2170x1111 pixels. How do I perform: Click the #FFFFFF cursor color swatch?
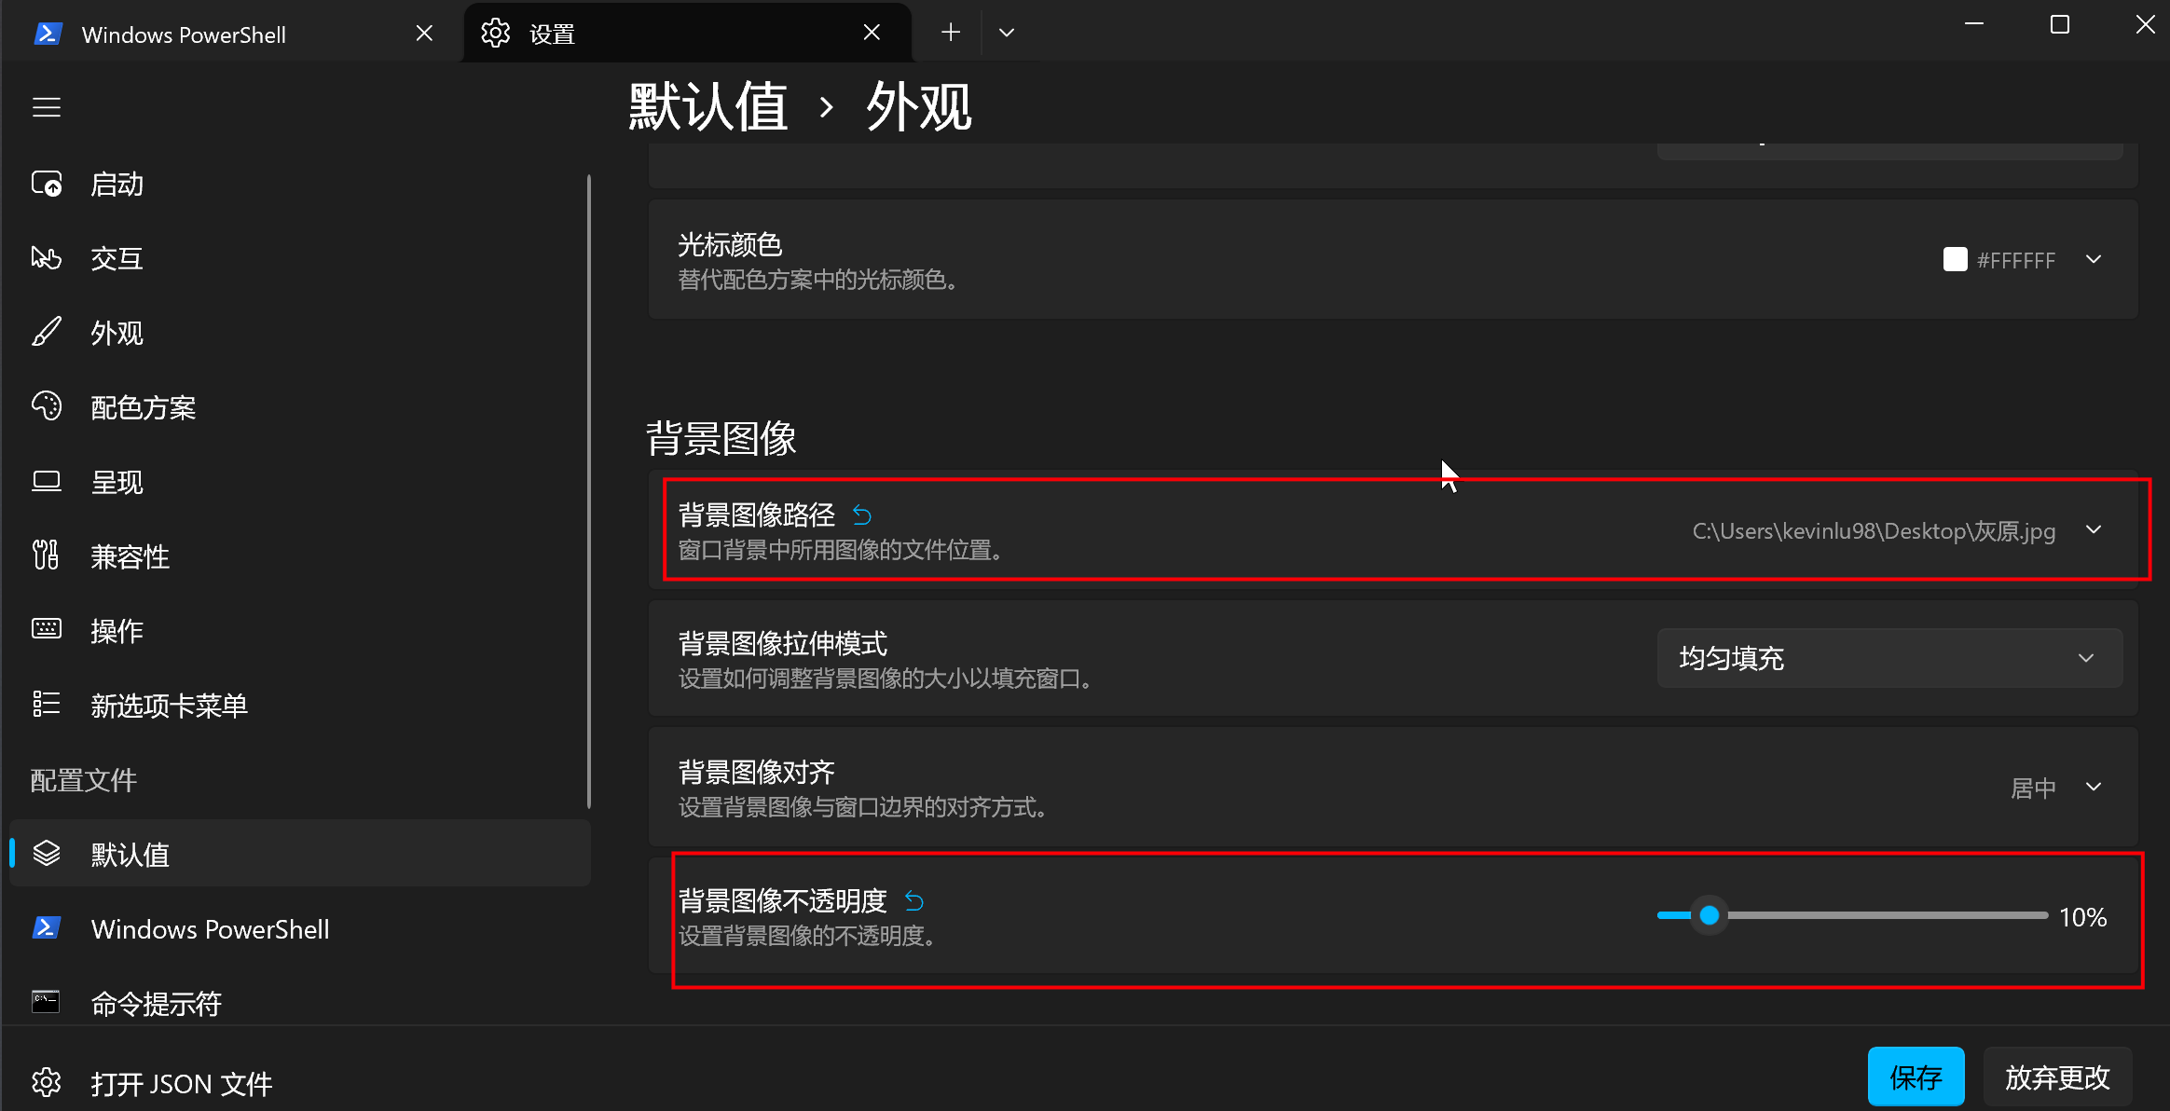click(x=1954, y=259)
